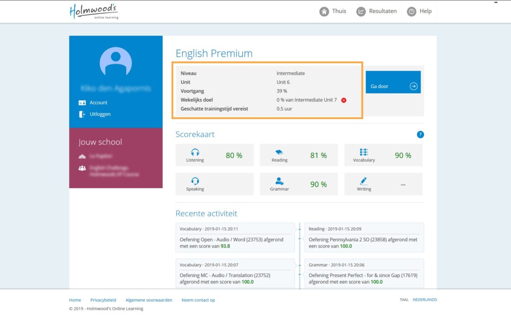Click the English Premium course title

[214, 53]
